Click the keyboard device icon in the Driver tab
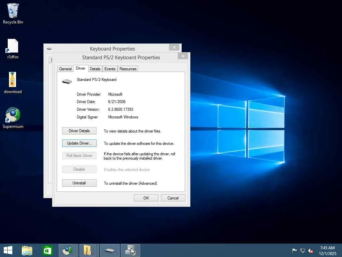Screen dimensions: 342x257 coord(67,81)
